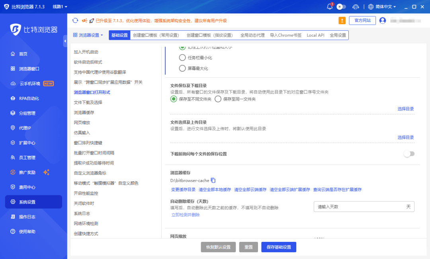430x259 pixels.
Task: Open the notification bell icon
Action: tap(330, 6)
